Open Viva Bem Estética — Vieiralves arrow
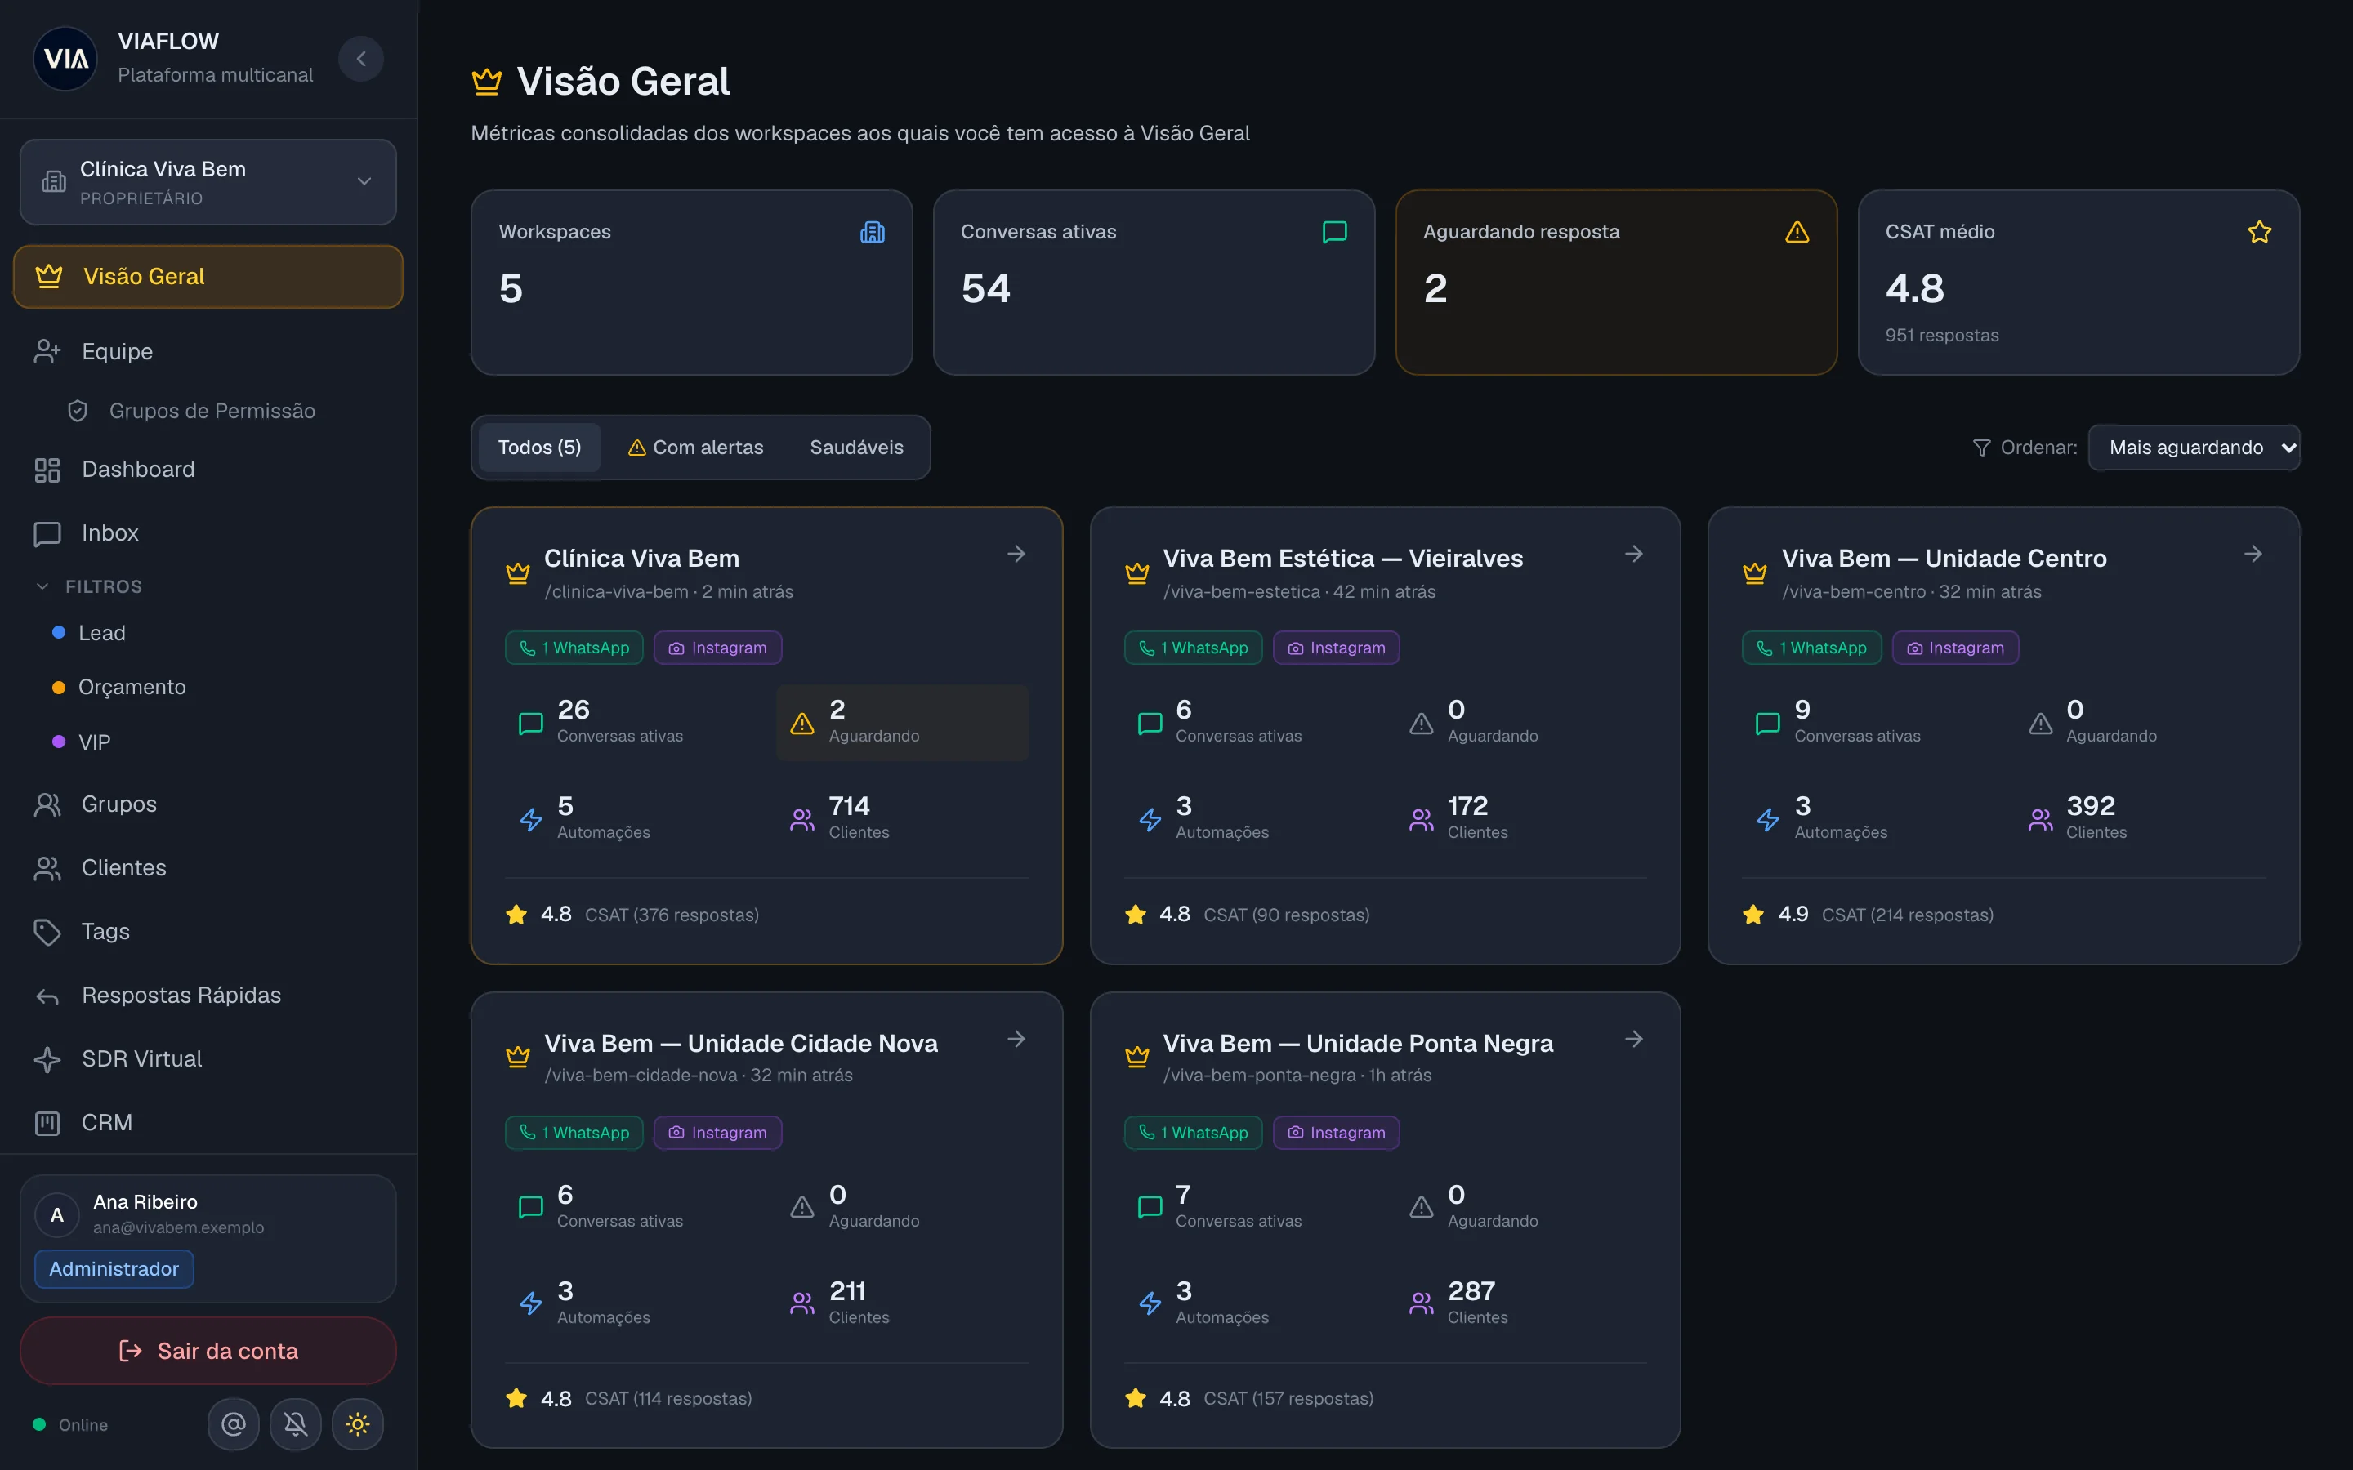 click(1635, 553)
